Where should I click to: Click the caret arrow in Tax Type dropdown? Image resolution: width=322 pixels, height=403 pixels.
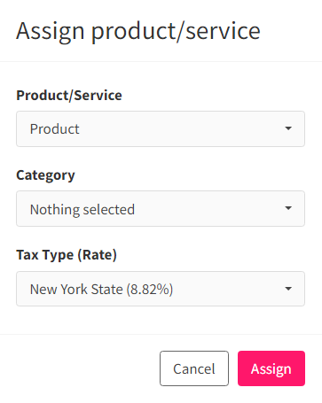288,289
